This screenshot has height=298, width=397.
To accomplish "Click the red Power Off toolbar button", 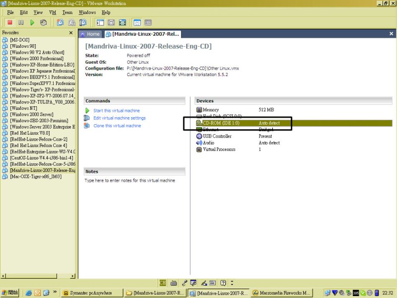I will tap(9, 22).
